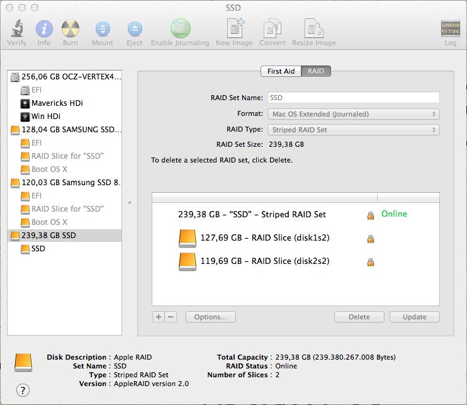Viewport: 467px width, 405px height.
Task: Click the New Image toolbar icon
Action: click(x=235, y=28)
